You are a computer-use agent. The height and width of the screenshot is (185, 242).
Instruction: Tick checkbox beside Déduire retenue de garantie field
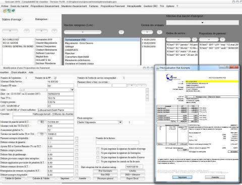(x=77, y=142)
